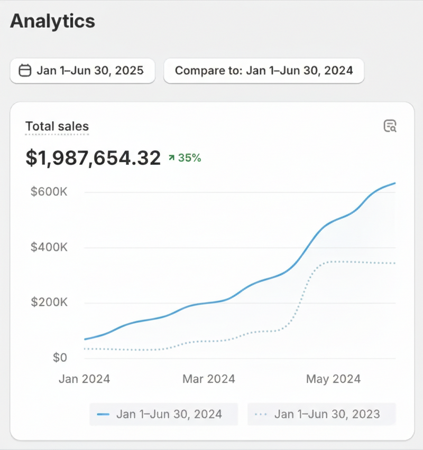Select the Mar 2024 axis marker
This screenshot has width=423, height=450.
pos(209,379)
